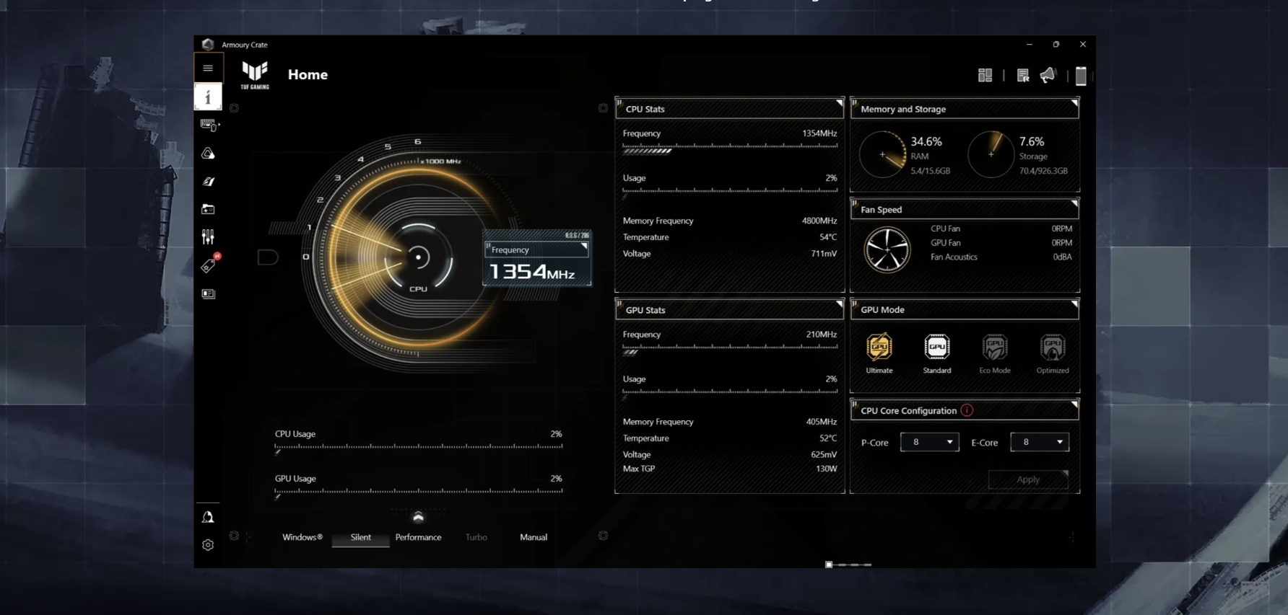Open the Scenario Profiles sliders icon
The image size is (1288, 615).
208,237
